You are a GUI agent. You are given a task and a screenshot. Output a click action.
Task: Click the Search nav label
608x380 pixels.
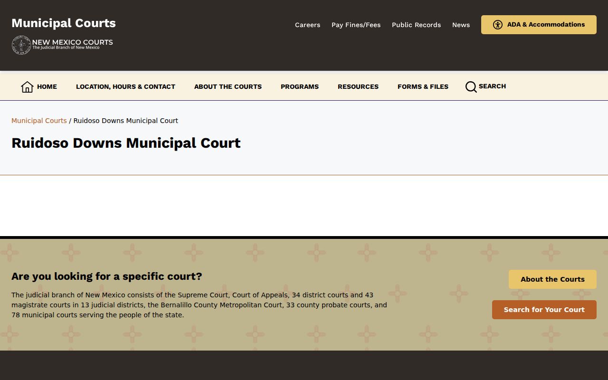coord(492,86)
